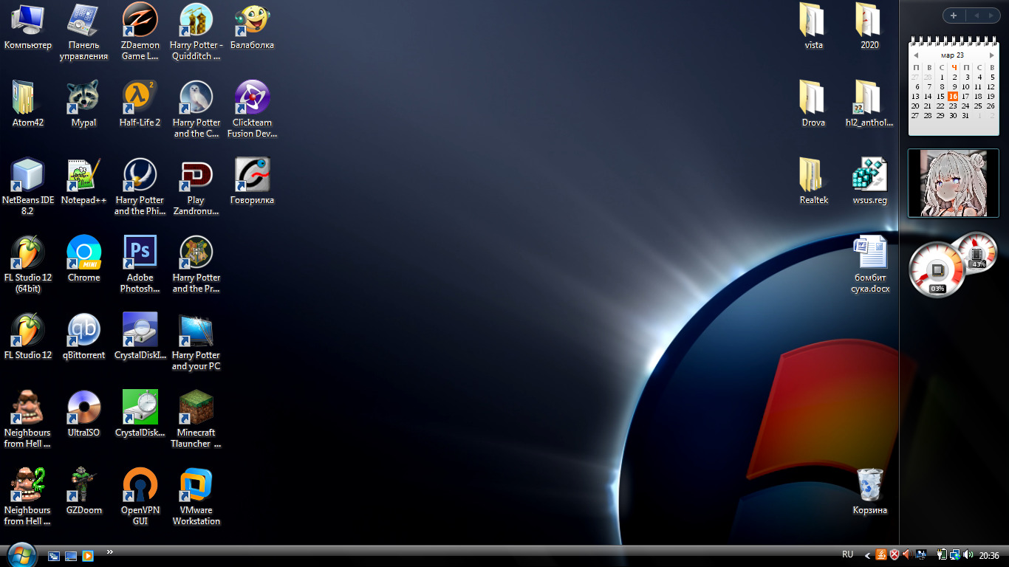Viewport: 1009px width, 567px height.
Task: Open the RU input language menu
Action: pos(847,554)
